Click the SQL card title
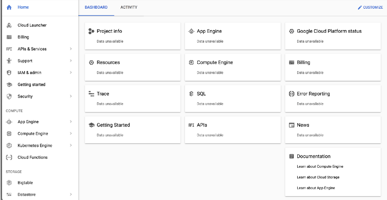Screen dimensions: 387x200 click(201, 94)
